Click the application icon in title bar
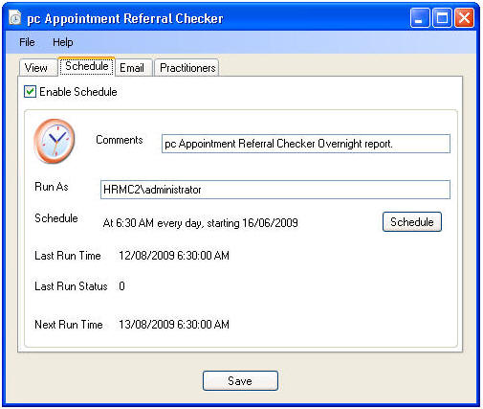 point(14,18)
